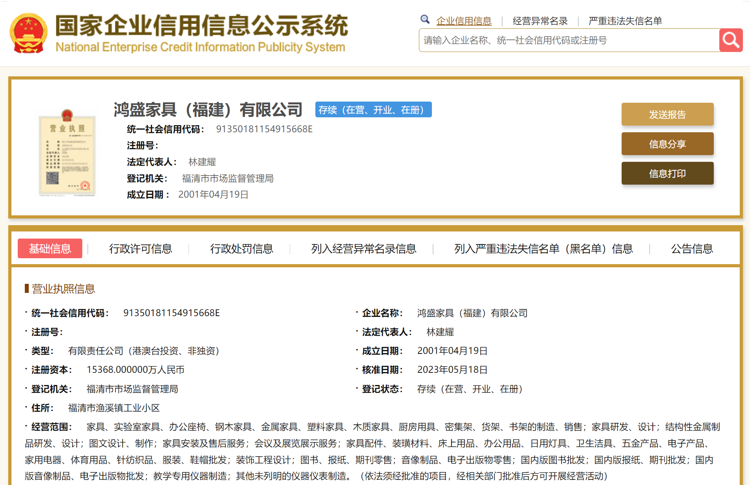Image resolution: width=750 pixels, height=485 pixels.
Task: Click the 企业名称 value in license info
Action: tap(472, 313)
